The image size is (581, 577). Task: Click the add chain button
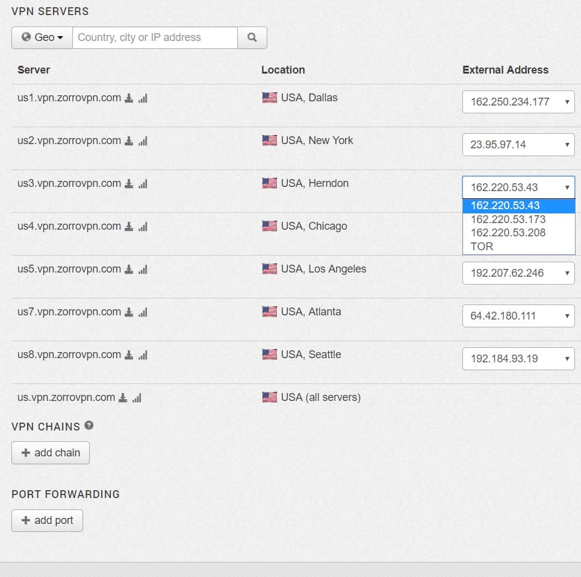[x=51, y=453]
